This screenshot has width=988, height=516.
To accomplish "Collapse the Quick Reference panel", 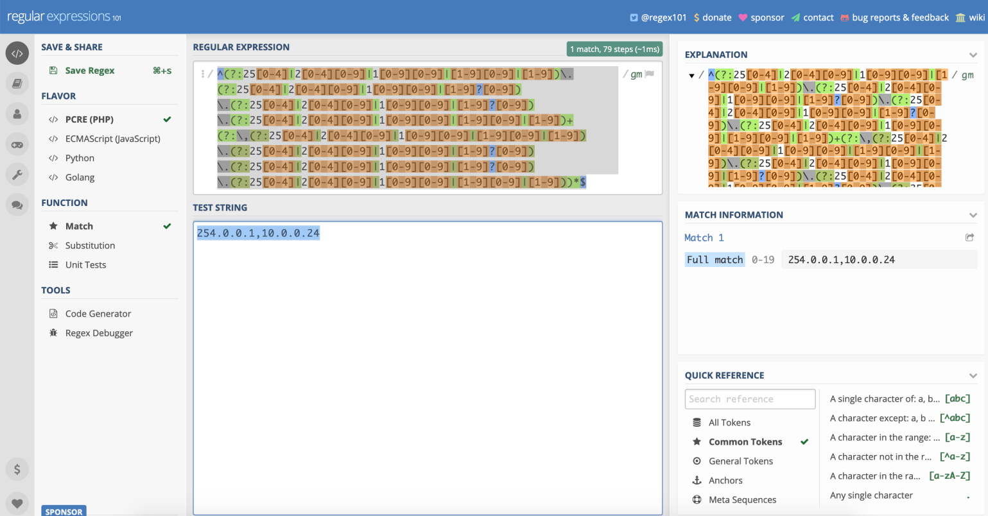I will (974, 375).
